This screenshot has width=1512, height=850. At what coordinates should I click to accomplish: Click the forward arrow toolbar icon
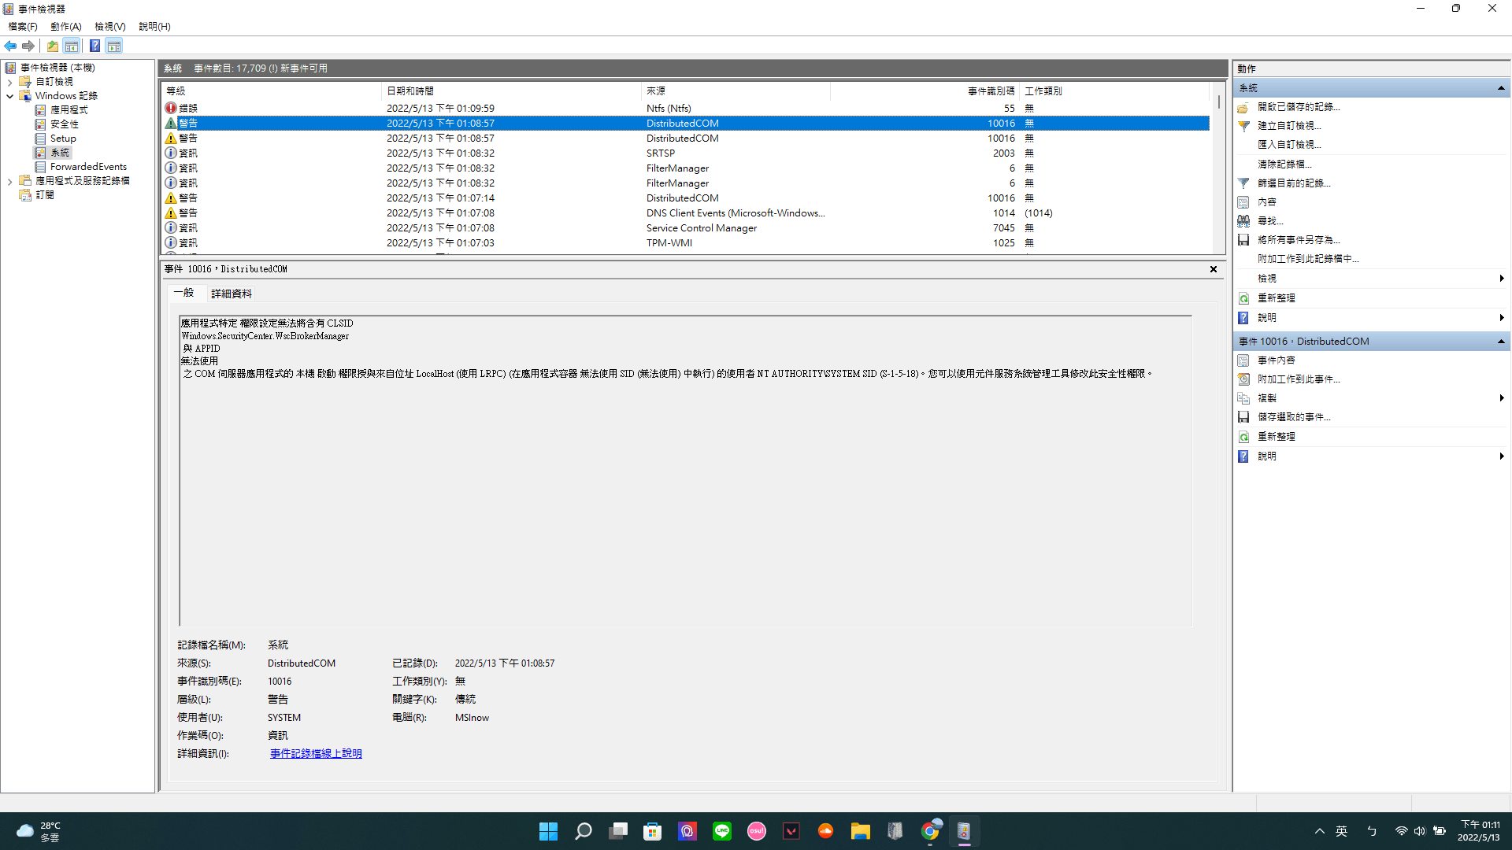(28, 46)
